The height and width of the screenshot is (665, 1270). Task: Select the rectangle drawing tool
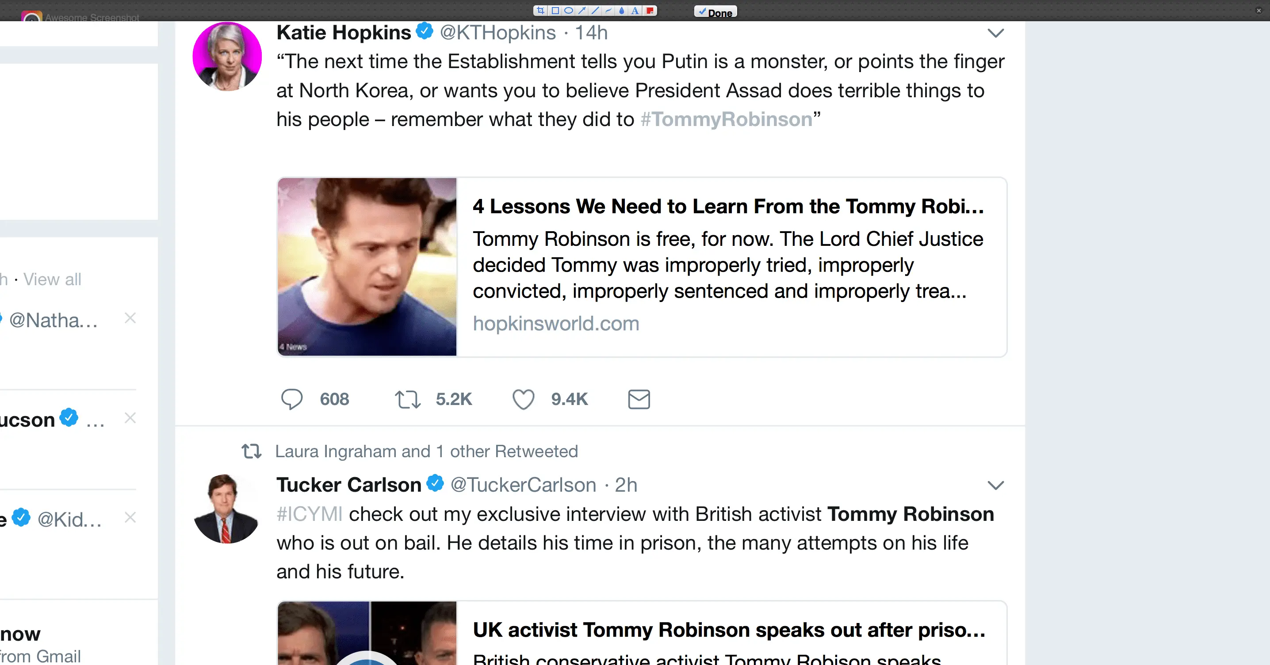pos(555,10)
